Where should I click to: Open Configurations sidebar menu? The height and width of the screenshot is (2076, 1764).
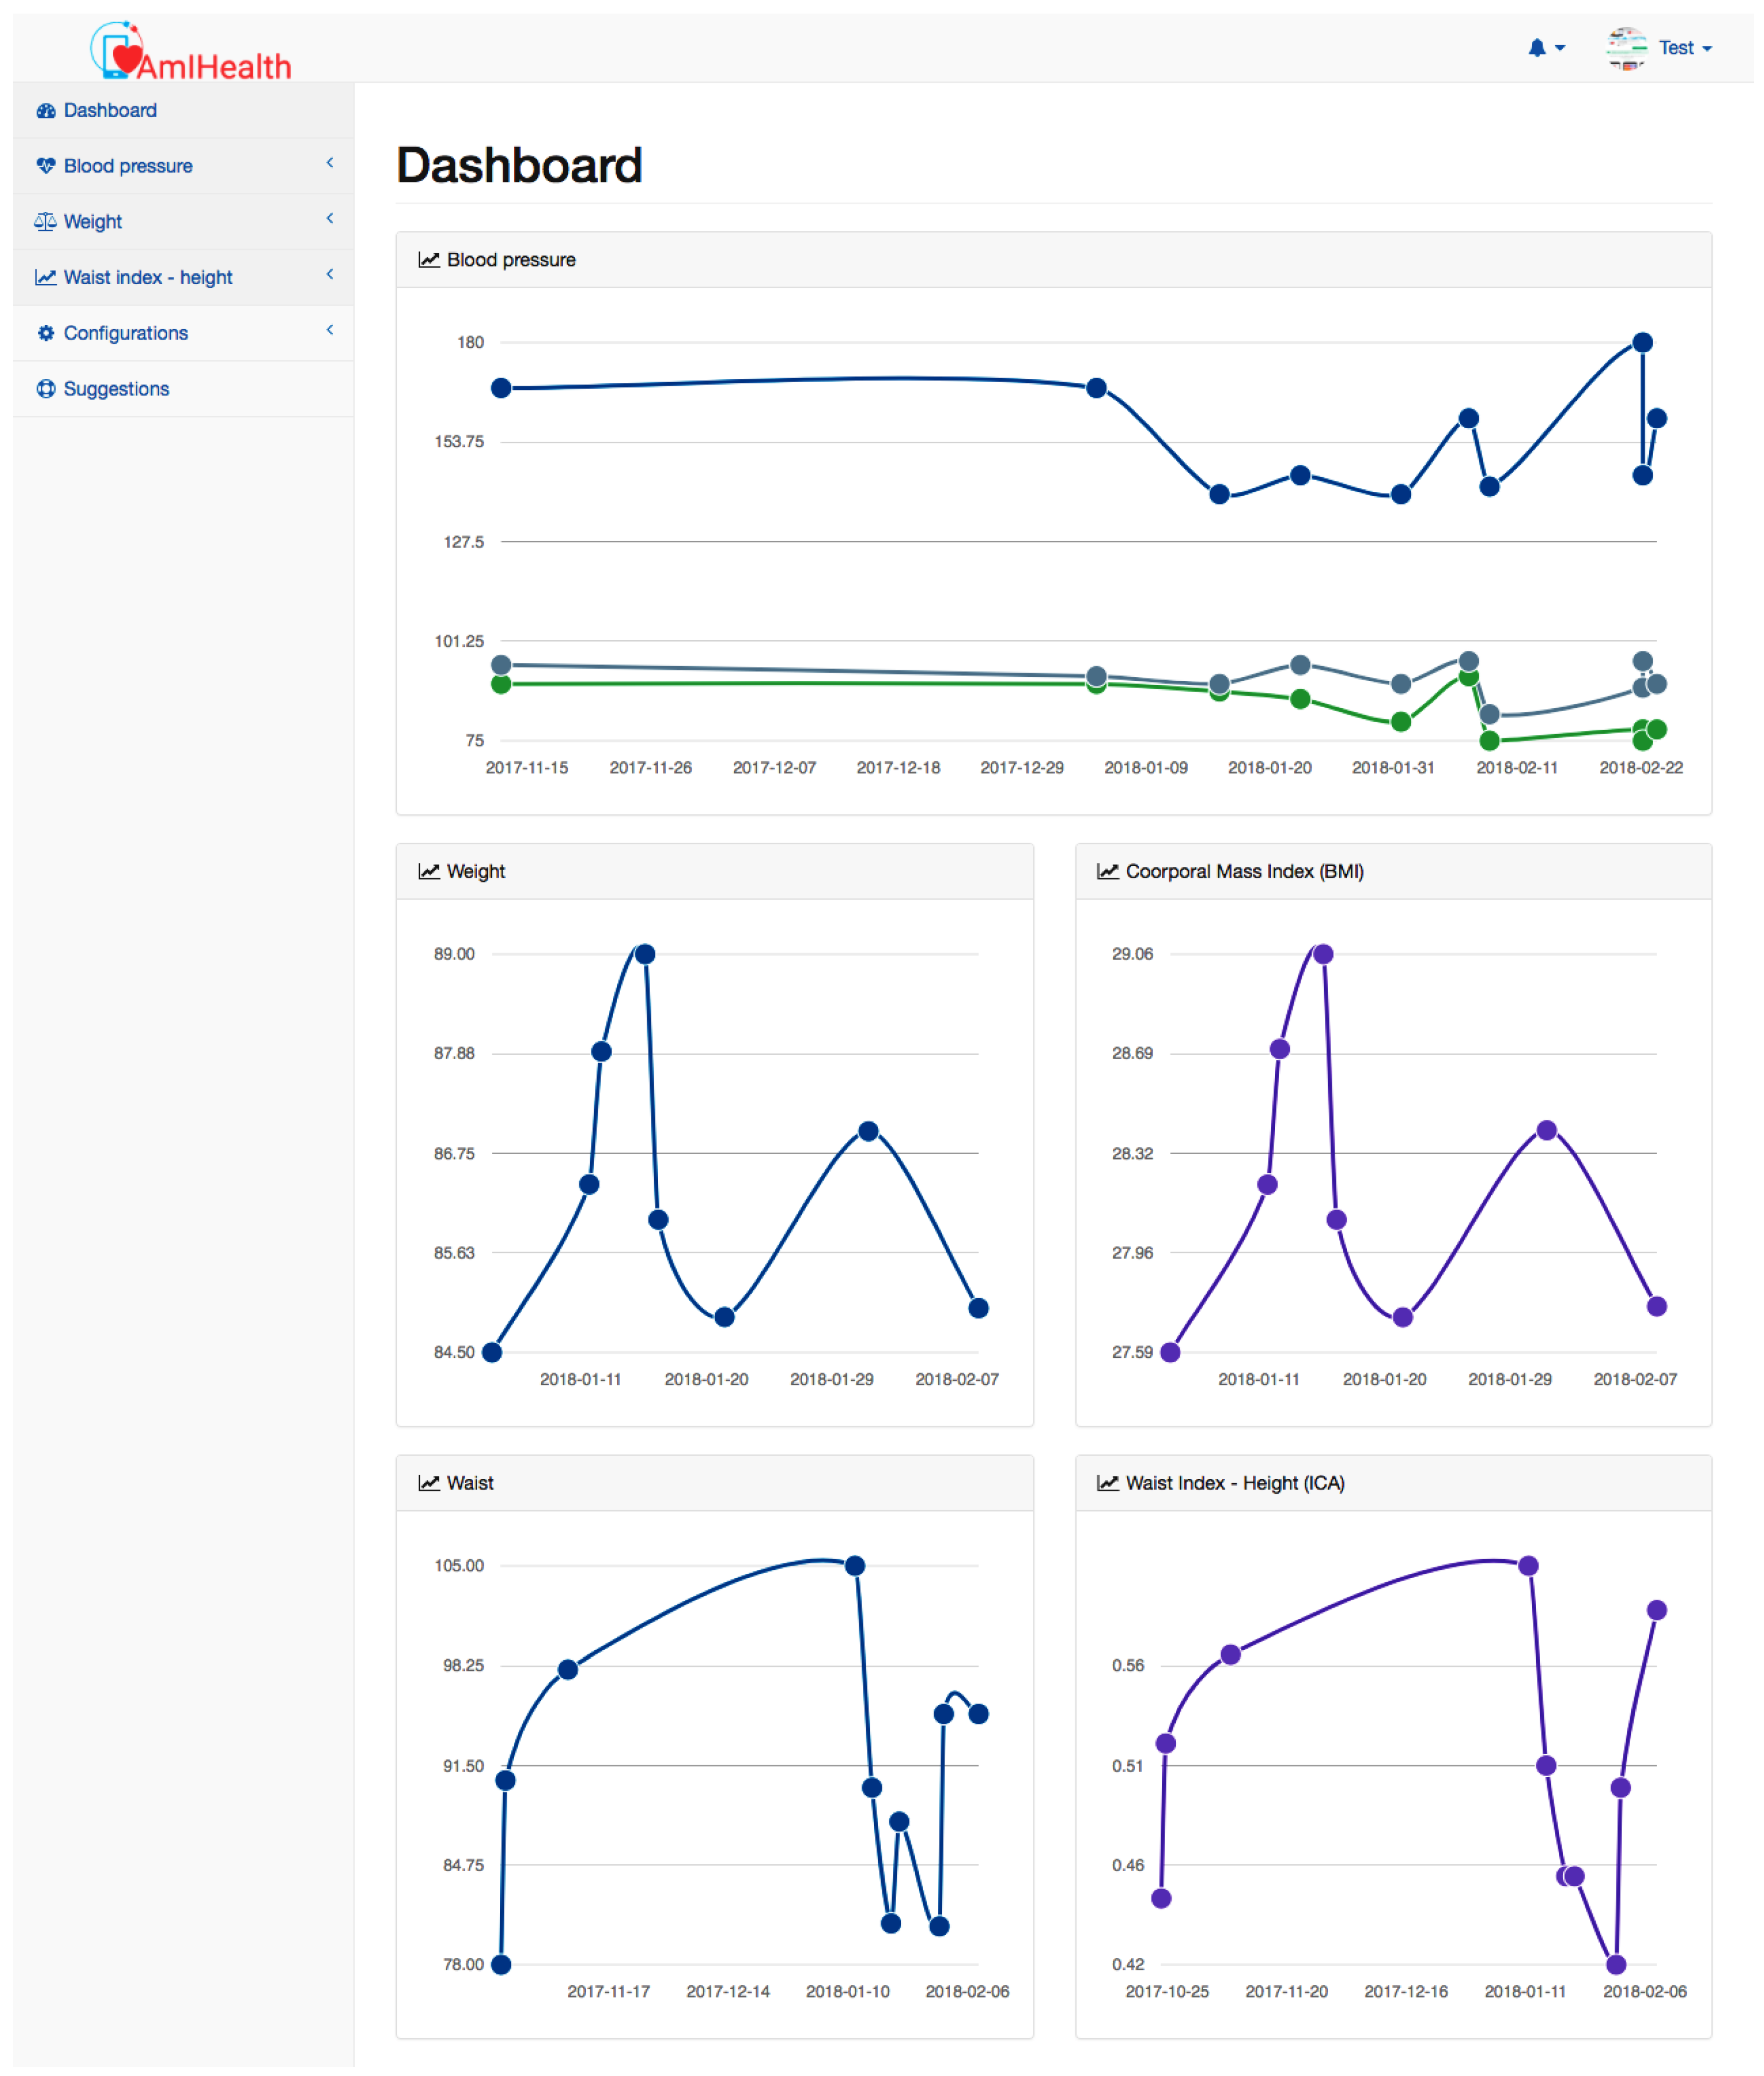[x=183, y=333]
